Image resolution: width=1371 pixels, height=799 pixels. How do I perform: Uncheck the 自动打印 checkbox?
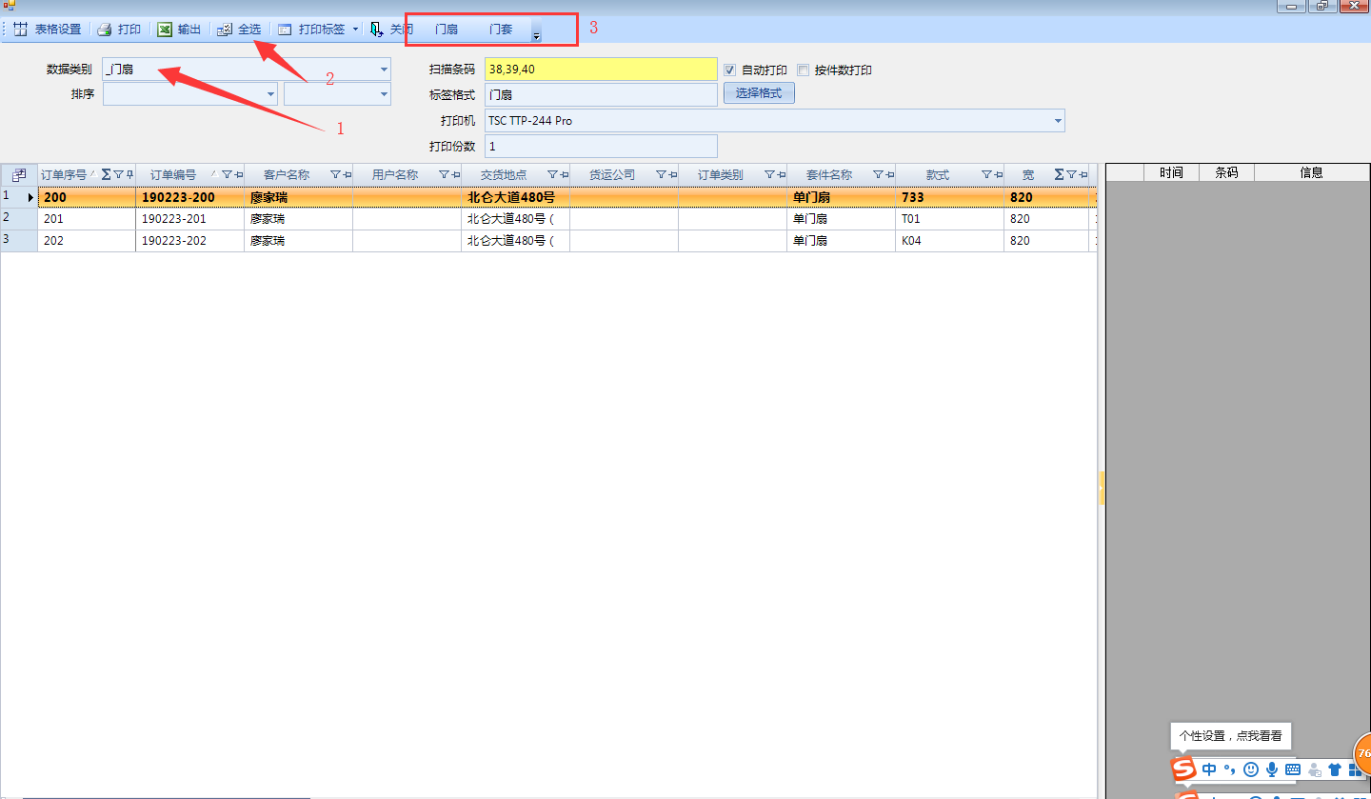point(730,70)
